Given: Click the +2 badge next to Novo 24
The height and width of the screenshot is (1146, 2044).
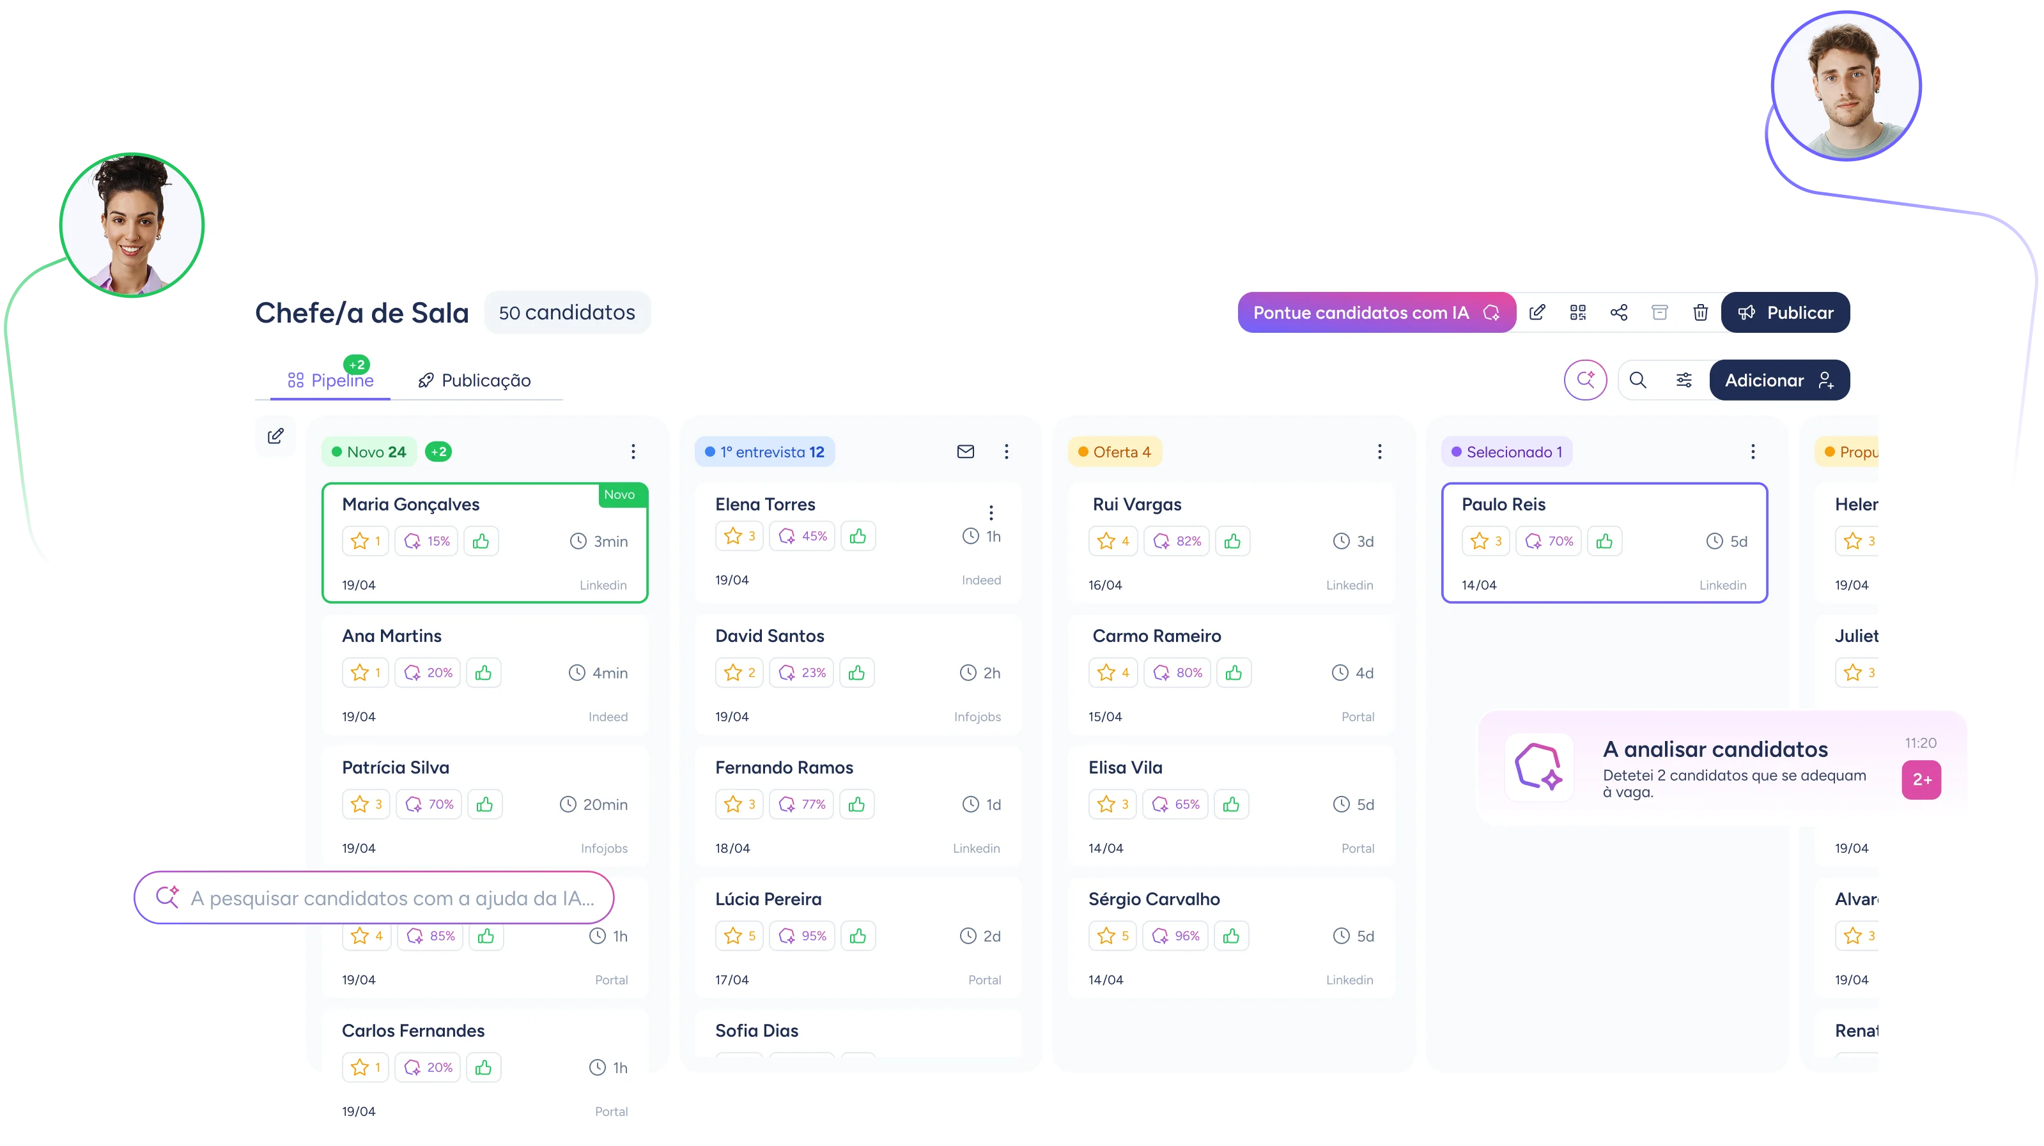Looking at the screenshot, I should [439, 451].
